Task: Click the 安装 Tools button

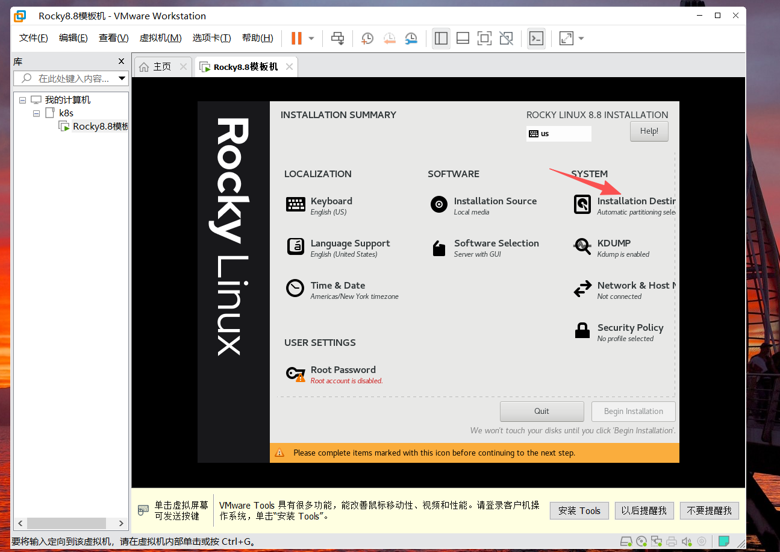Action: pyautogui.click(x=579, y=510)
